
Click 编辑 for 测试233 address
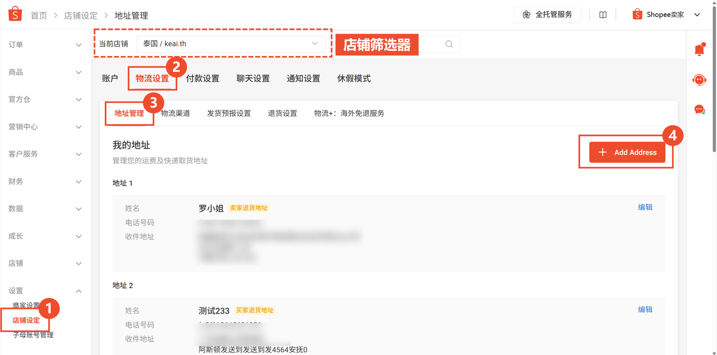coord(645,310)
